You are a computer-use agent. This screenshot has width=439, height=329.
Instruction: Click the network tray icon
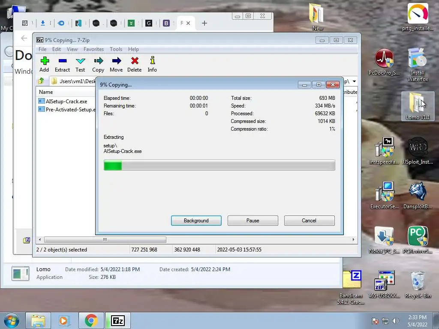coord(385,321)
